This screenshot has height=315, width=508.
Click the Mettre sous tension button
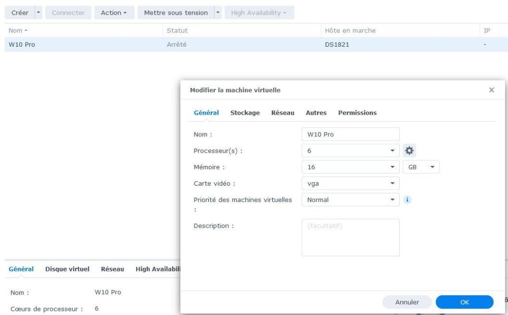pos(175,13)
